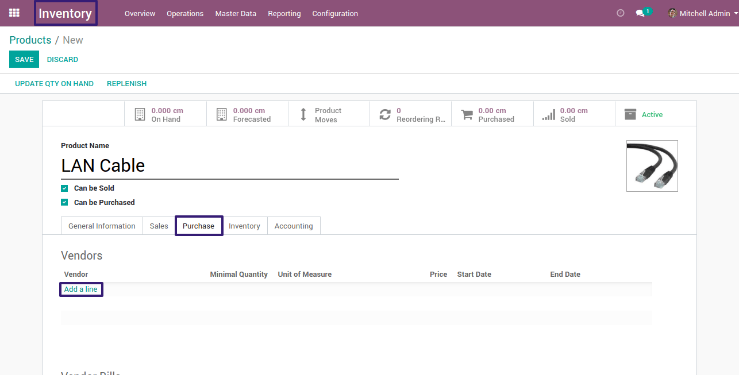
Task: Sort by End Date column header
Action: [565, 275]
